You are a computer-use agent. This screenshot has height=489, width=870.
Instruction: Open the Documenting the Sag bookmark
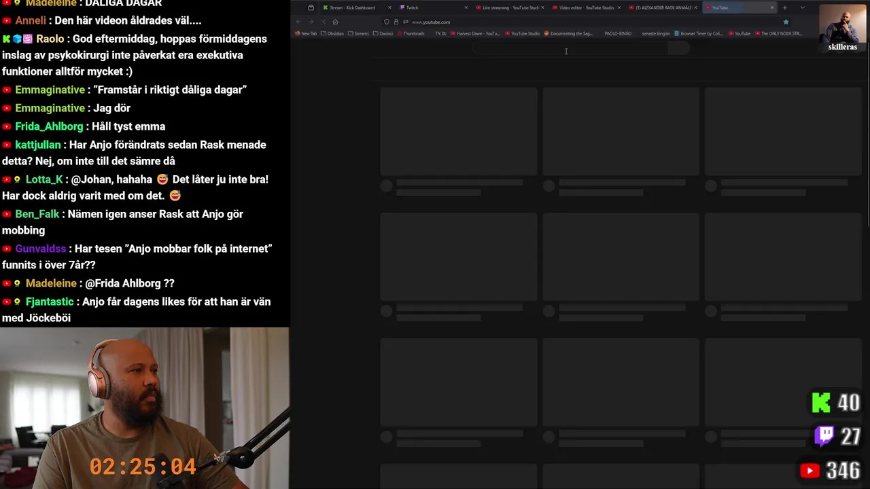tap(568, 33)
